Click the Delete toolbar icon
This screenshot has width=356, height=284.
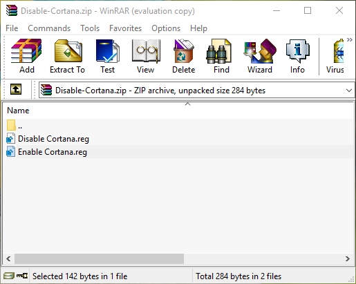pyautogui.click(x=184, y=56)
